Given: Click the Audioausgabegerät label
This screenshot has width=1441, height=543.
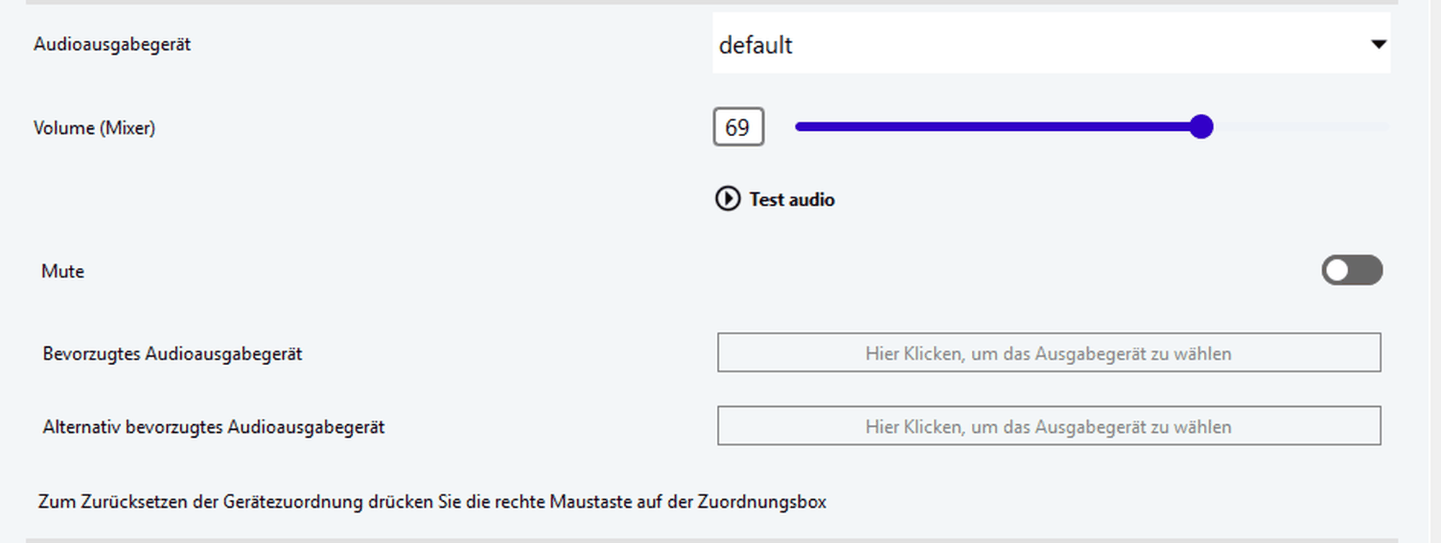Looking at the screenshot, I should pyautogui.click(x=112, y=45).
